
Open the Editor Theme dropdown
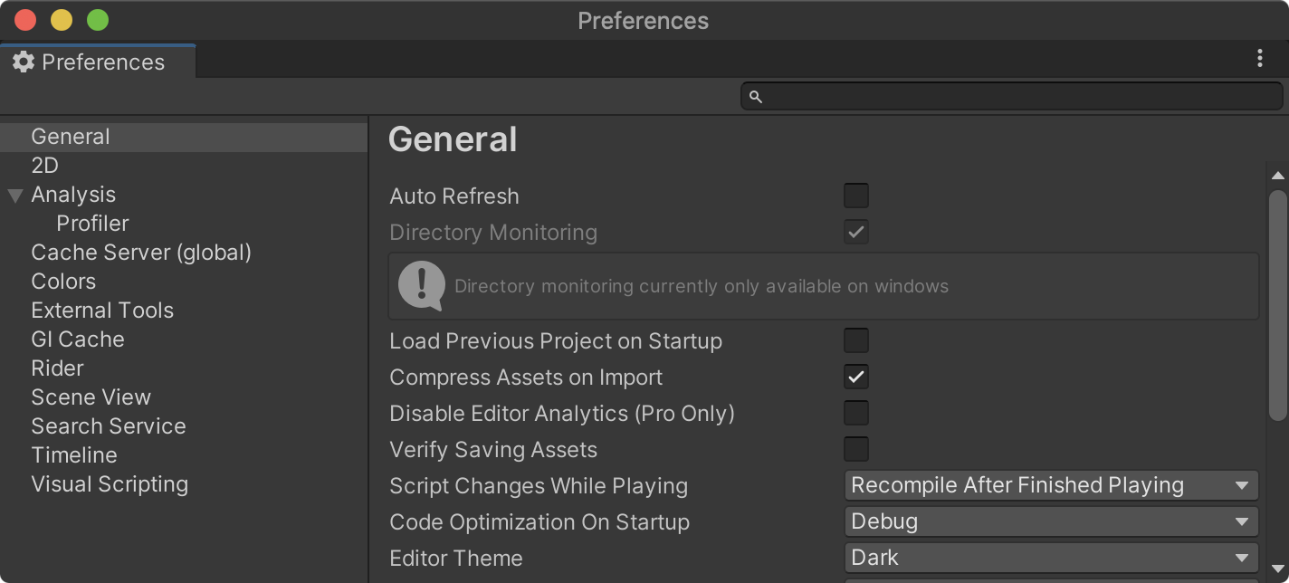[x=1051, y=558]
